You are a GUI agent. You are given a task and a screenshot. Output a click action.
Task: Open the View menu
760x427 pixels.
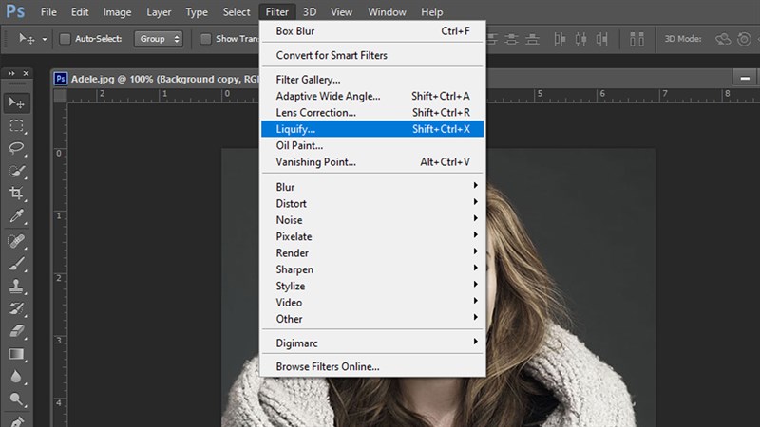tap(341, 11)
